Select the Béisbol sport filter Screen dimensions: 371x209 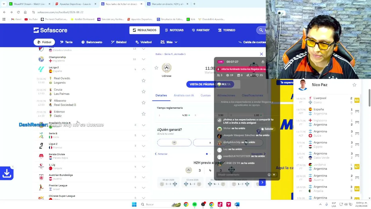(x=119, y=42)
